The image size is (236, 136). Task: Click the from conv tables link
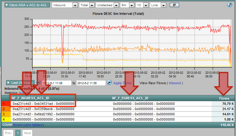[x=28, y=125]
